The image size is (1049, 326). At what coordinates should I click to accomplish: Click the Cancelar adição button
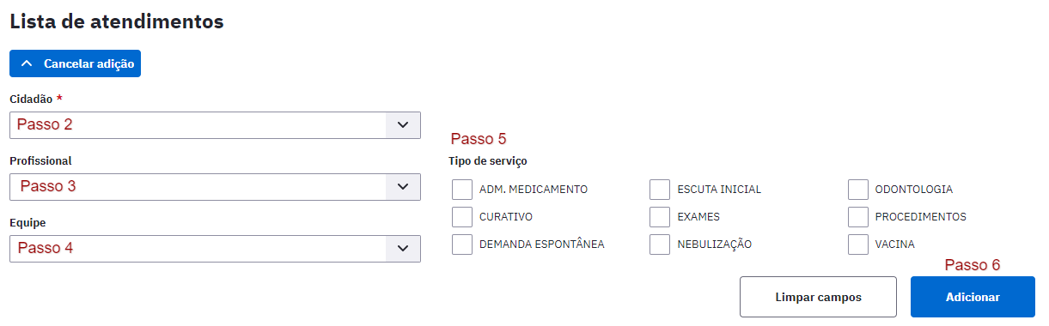[75, 63]
